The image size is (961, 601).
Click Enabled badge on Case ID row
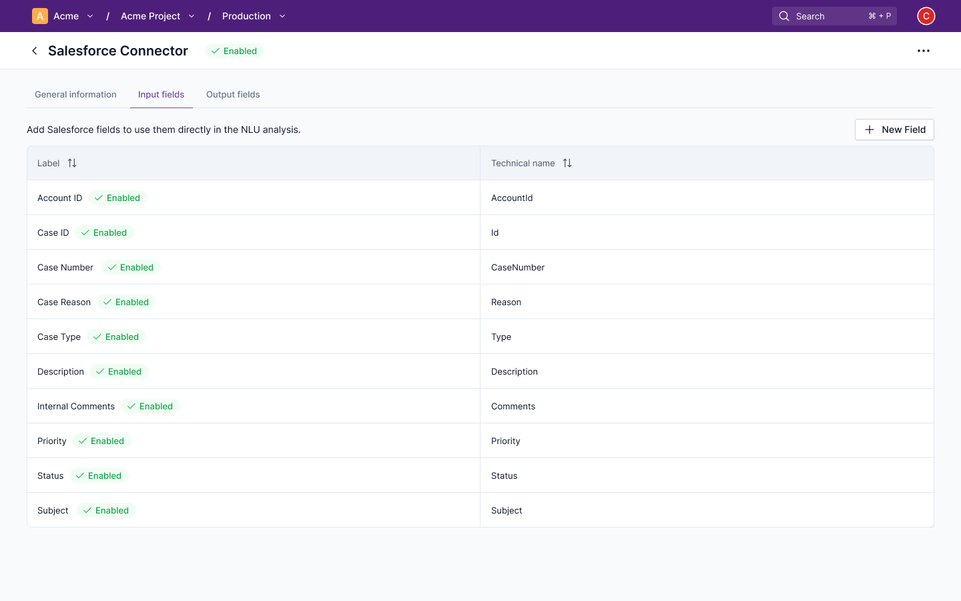click(x=104, y=232)
